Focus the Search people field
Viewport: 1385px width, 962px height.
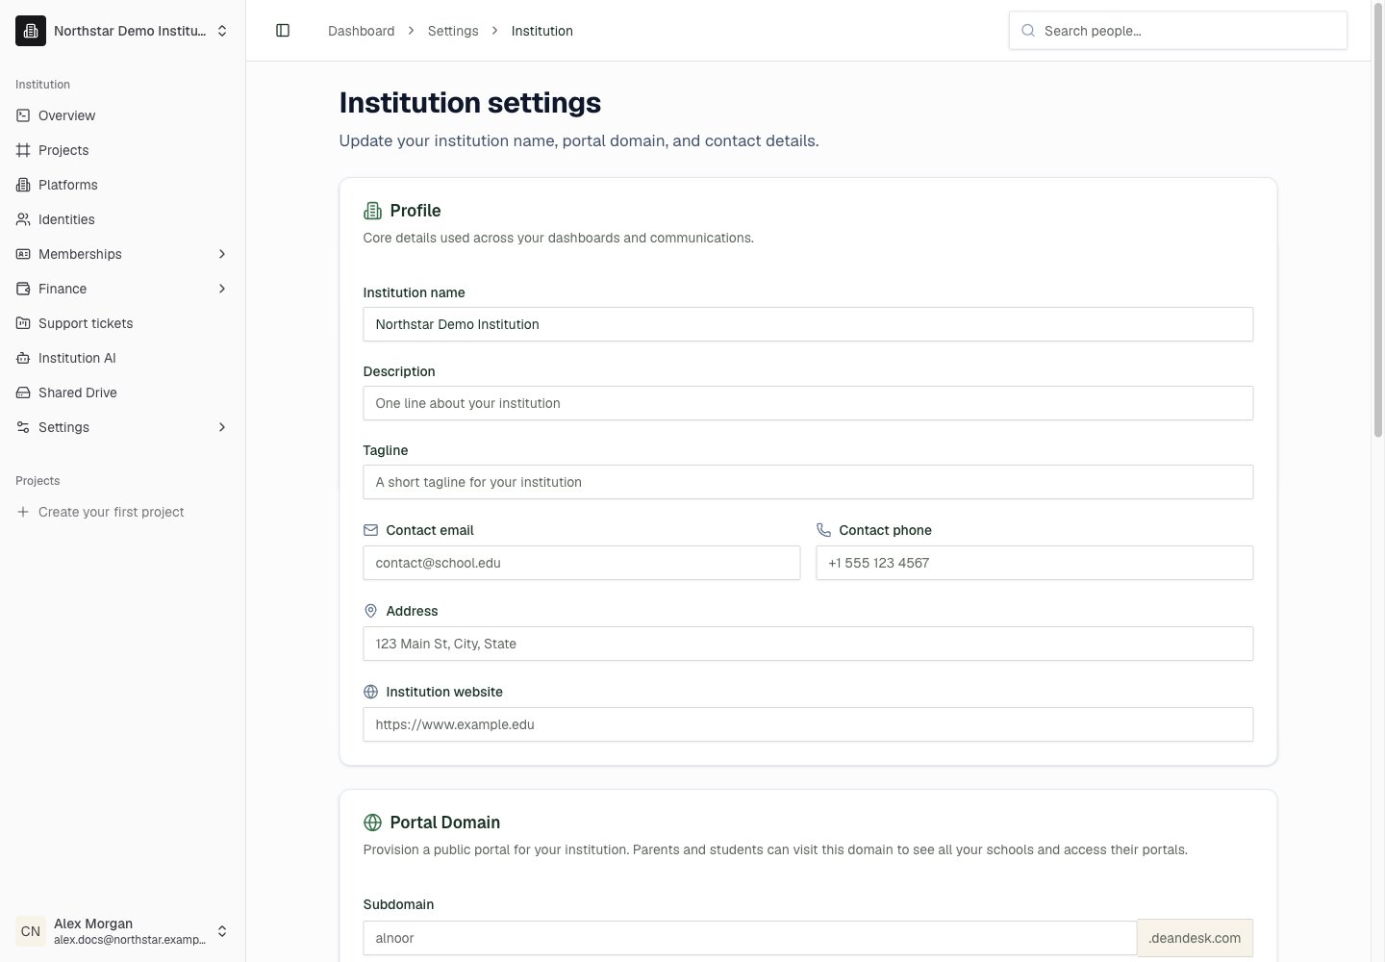click(1178, 31)
